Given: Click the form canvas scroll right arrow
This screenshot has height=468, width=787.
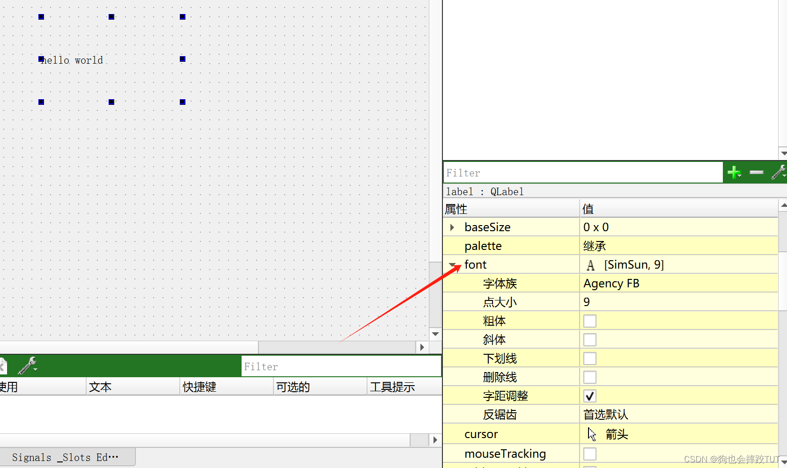Looking at the screenshot, I should pos(422,347).
